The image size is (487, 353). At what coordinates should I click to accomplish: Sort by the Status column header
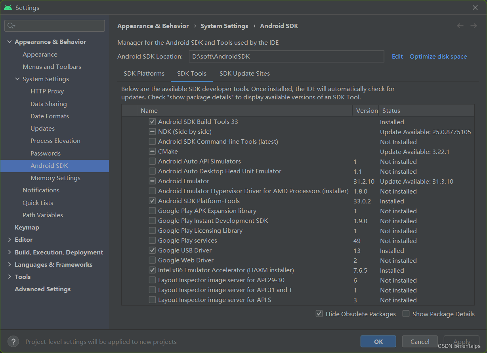426,110
